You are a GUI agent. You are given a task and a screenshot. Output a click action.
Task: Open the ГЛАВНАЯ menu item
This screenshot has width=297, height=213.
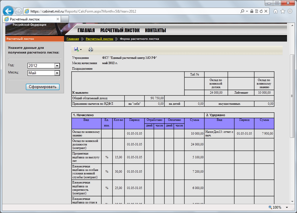(86, 30)
